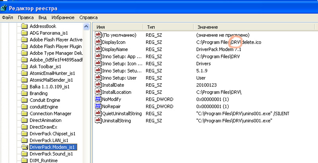The image size is (318, 163).
Task: Click the NoRepair DWORD value icon
Action: [98, 106]
